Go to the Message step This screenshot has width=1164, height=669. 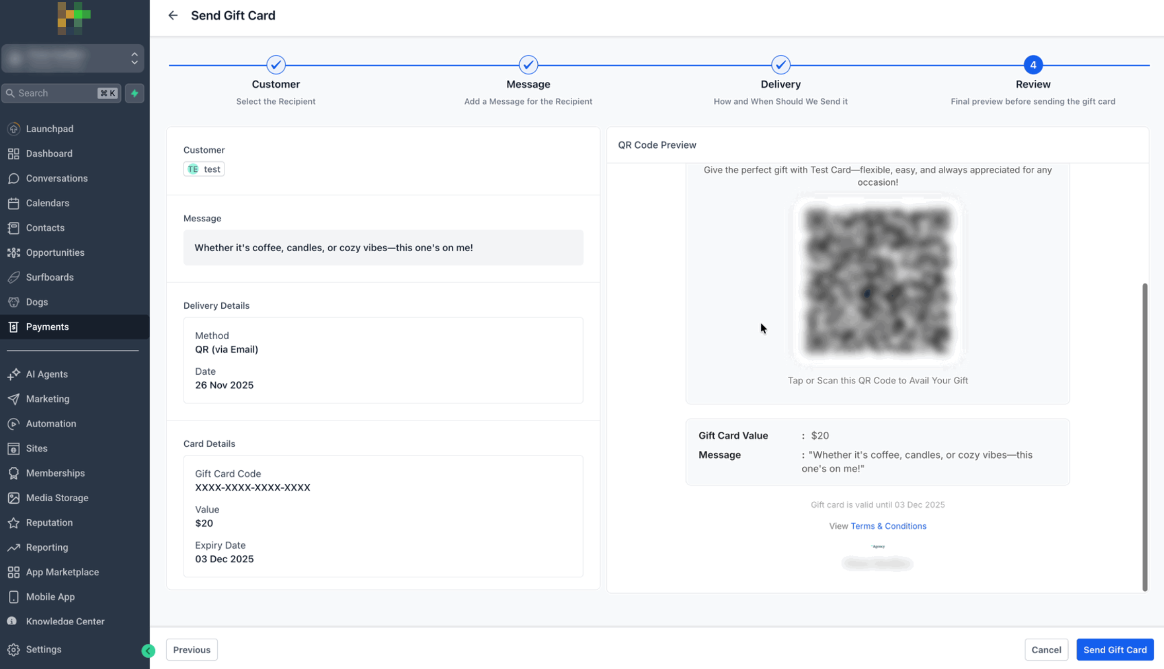528,65
